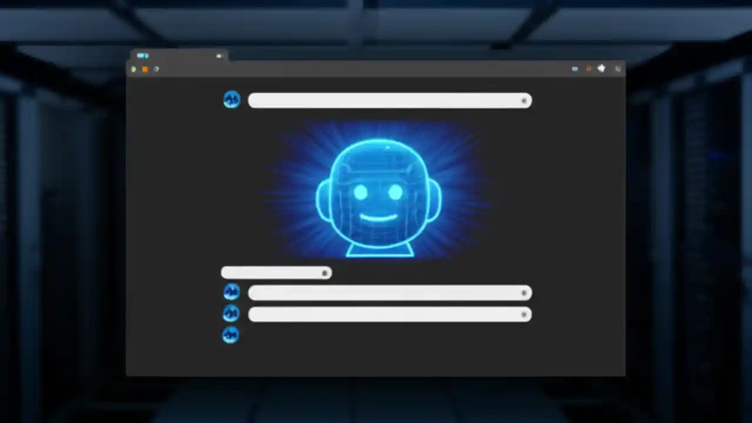Click the white cursor icon in the title bar
The image size is (752, 423).
[601, 68]
